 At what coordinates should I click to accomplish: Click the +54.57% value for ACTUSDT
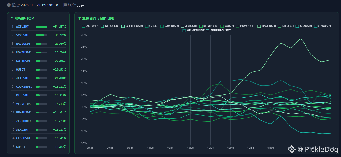59,26
